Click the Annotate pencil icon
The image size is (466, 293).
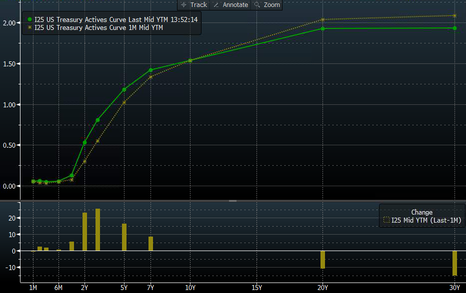pos(216,5)
